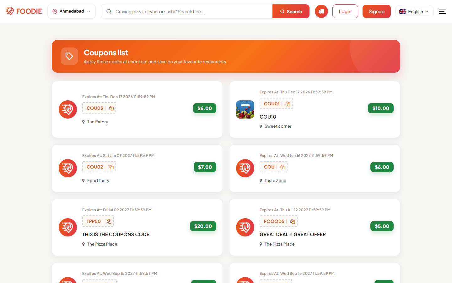The height and width of the screenshot is (283, 452).
Task: Click the Foodie logo
Action: tap(24, 11)
